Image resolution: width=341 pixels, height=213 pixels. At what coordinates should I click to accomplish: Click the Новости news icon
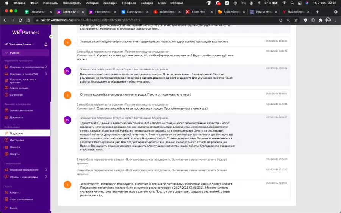(6, 147)
